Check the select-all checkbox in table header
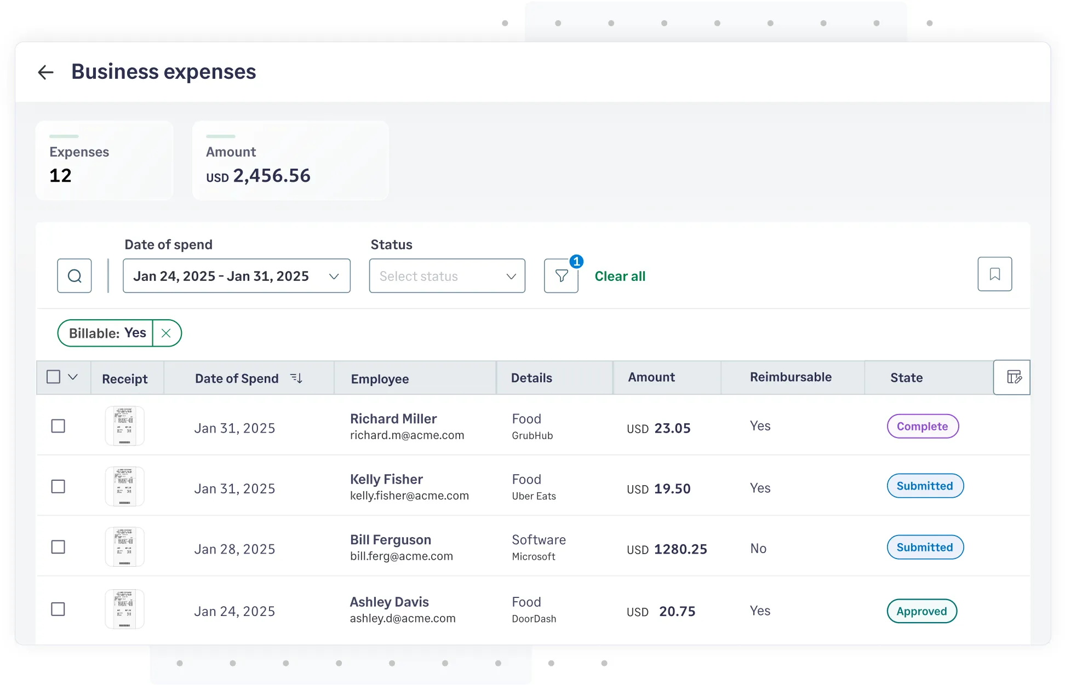This screenshot has height=685, width=1065. [54, 376]
